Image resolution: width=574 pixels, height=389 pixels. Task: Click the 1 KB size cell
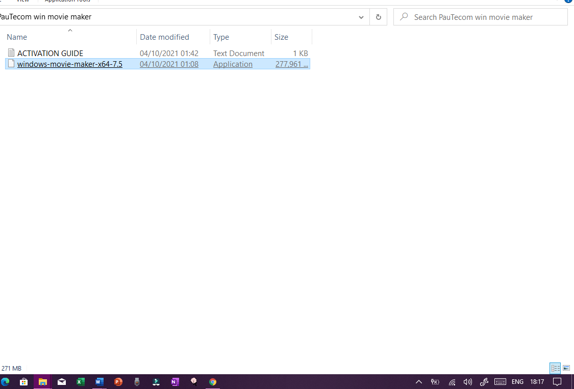[301, 54]
